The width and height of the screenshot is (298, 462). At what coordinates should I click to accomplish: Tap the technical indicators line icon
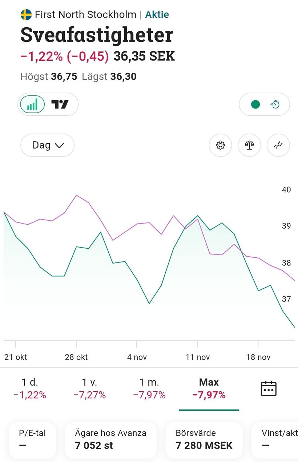pos(278,145)
